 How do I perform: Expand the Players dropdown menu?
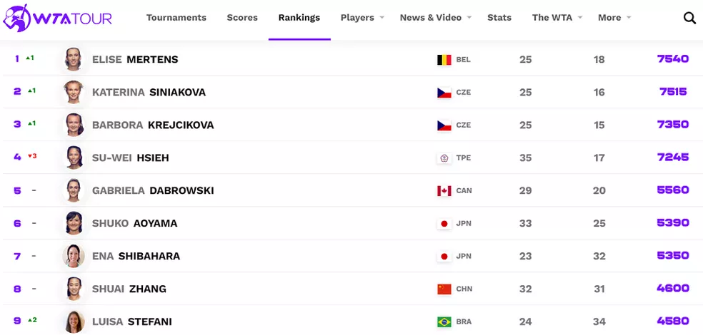362,18
